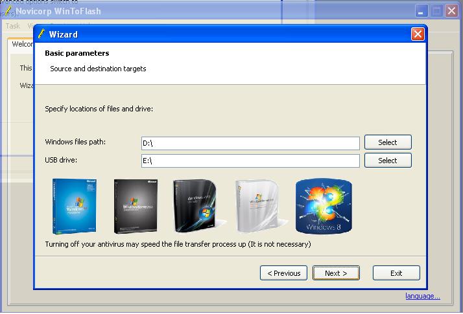This screenshot has width=463, height=314.
Task: Focus the USB drive input field
Action: point(250,161)
